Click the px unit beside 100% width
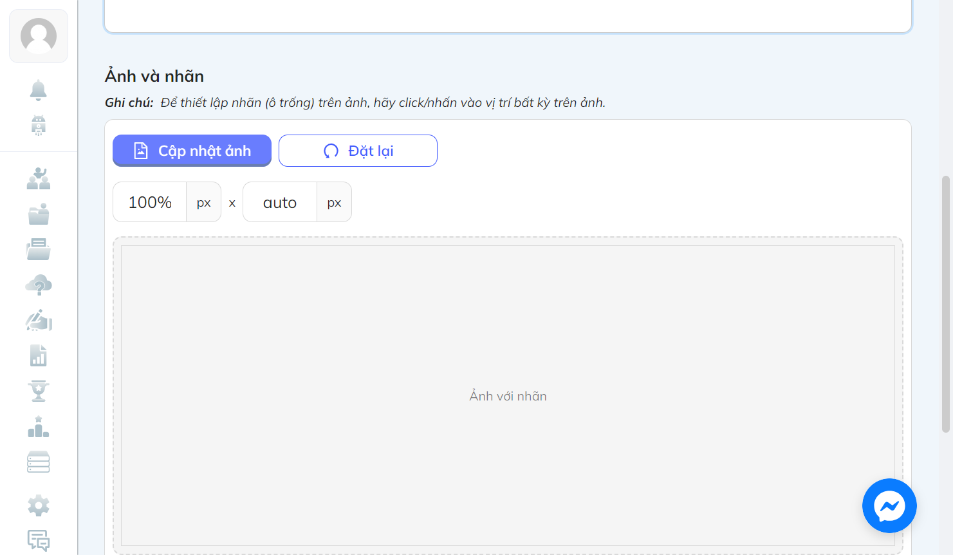 [204, 202]
